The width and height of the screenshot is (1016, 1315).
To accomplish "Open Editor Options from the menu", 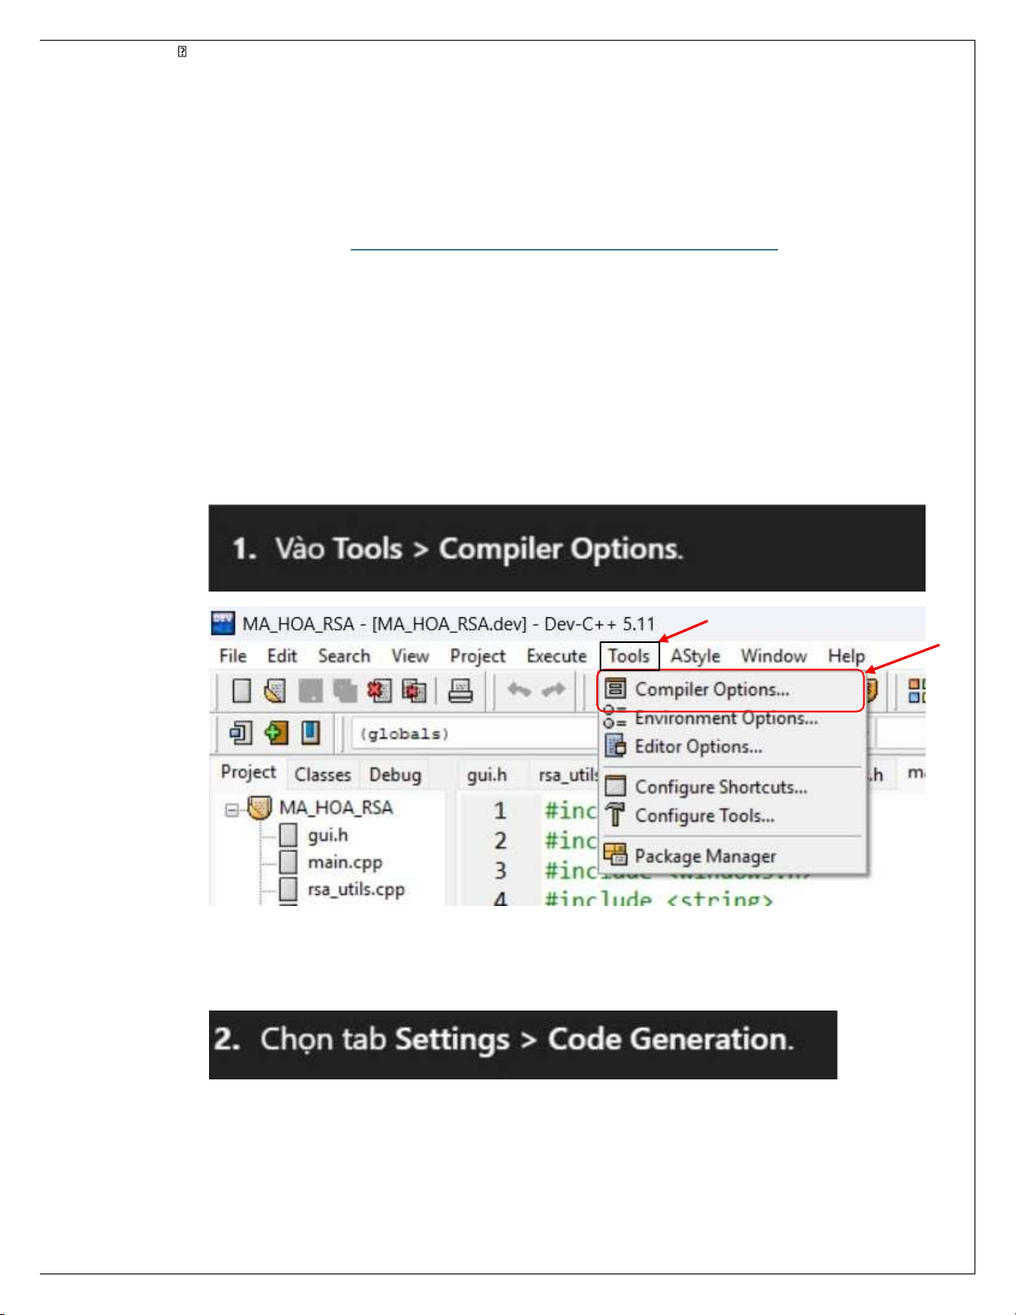I will pos(698,747).
